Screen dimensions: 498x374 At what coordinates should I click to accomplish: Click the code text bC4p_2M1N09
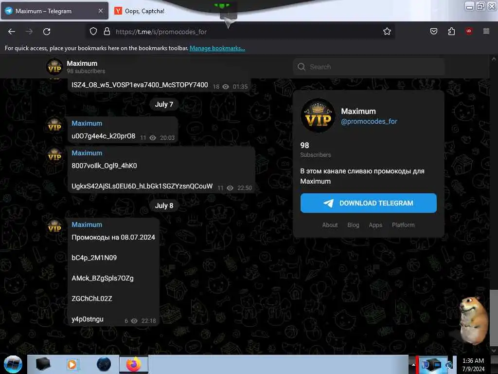coord(94,258)
